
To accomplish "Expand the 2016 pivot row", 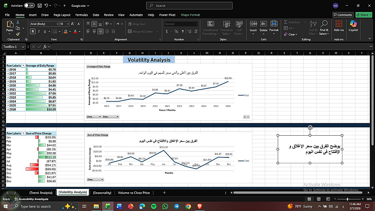I will (8, 70).
